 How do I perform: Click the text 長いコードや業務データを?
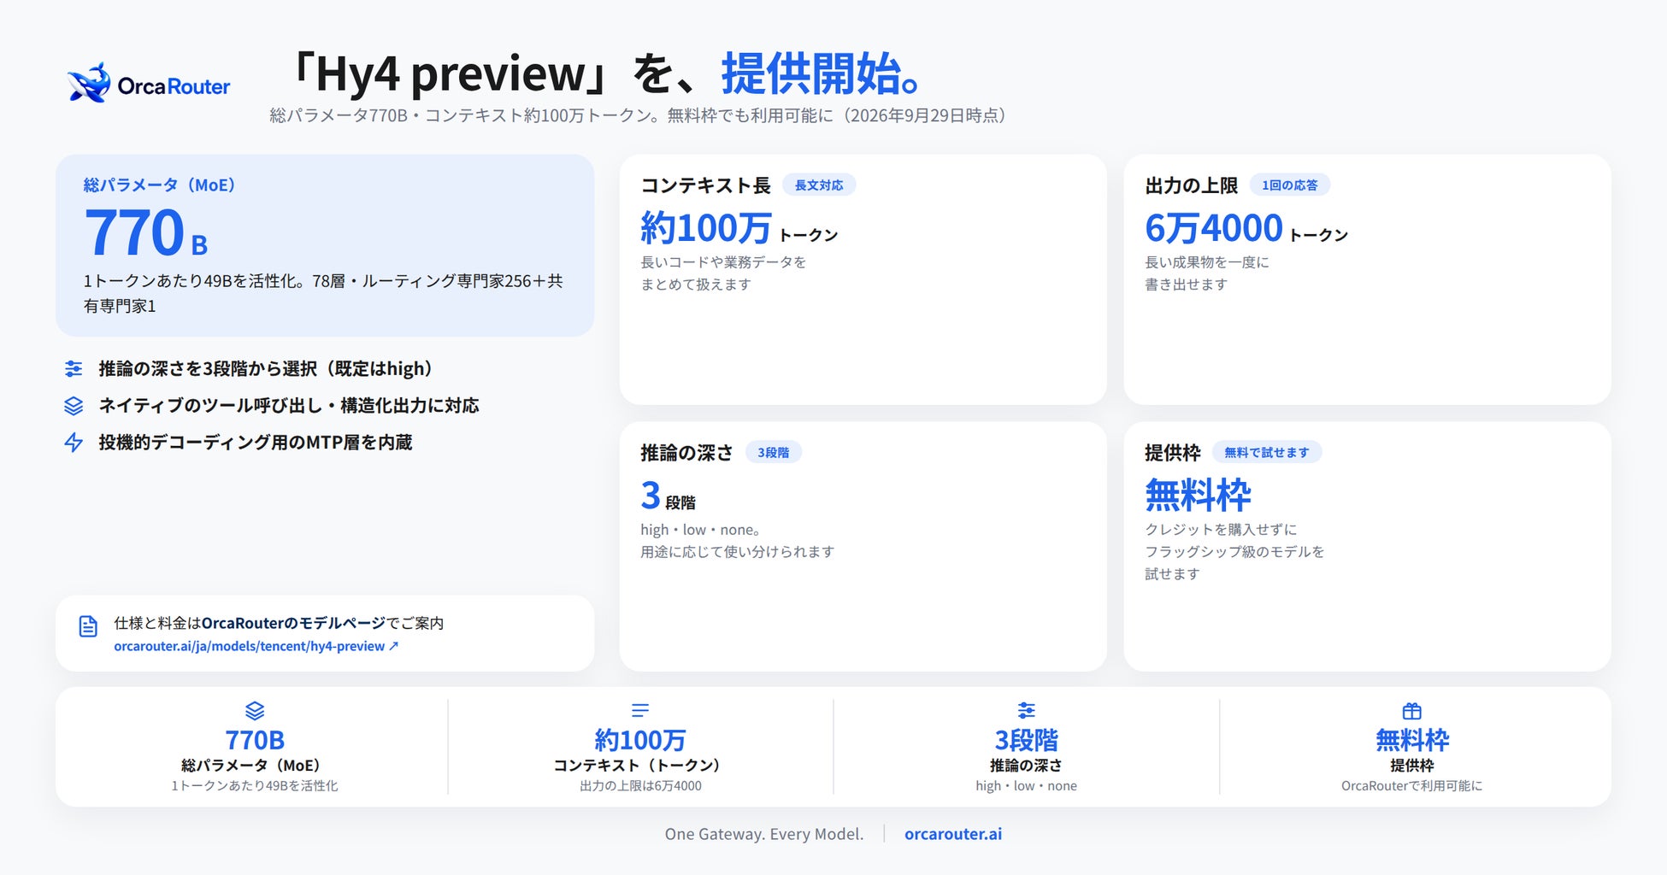tap(723, 262)
